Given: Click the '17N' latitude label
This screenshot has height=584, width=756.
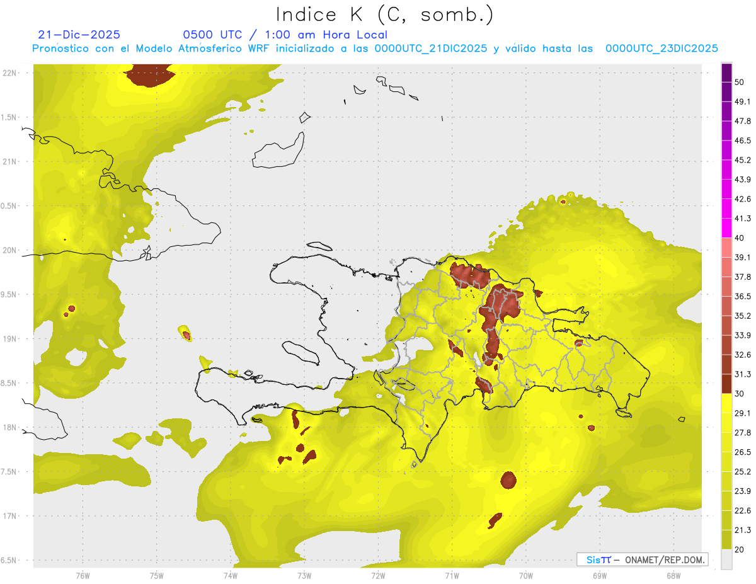Looking at the screenshot, I should [x=9, y=516].
